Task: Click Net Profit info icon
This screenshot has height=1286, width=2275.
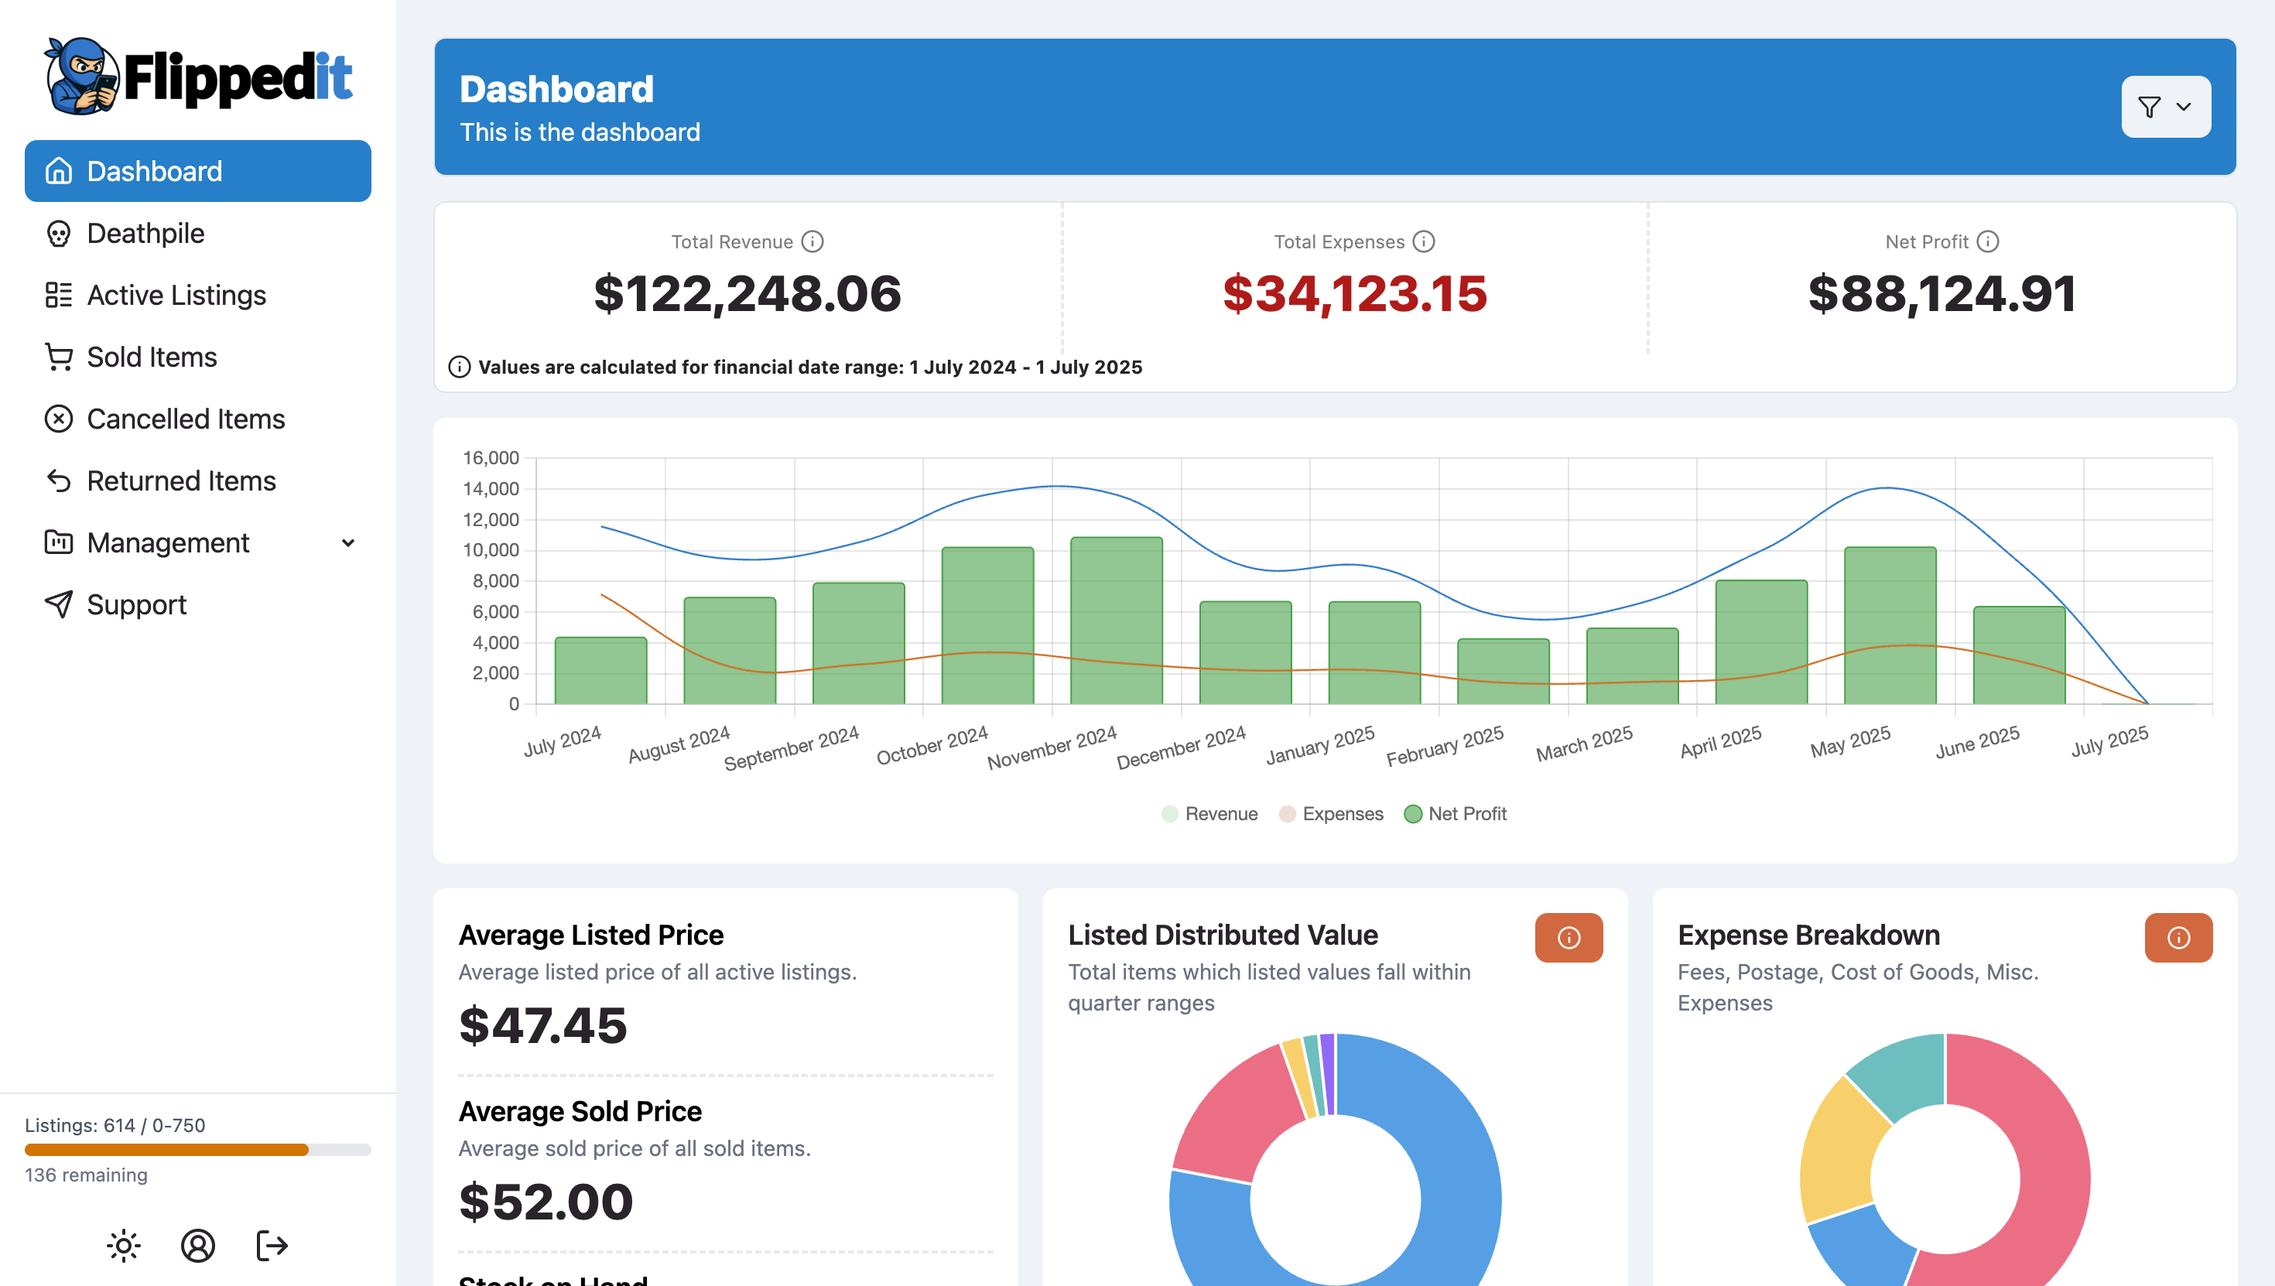Action: pos(1988,241)
